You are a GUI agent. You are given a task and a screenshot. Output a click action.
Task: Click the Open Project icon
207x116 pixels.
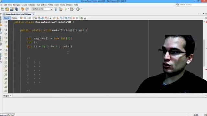12,9
